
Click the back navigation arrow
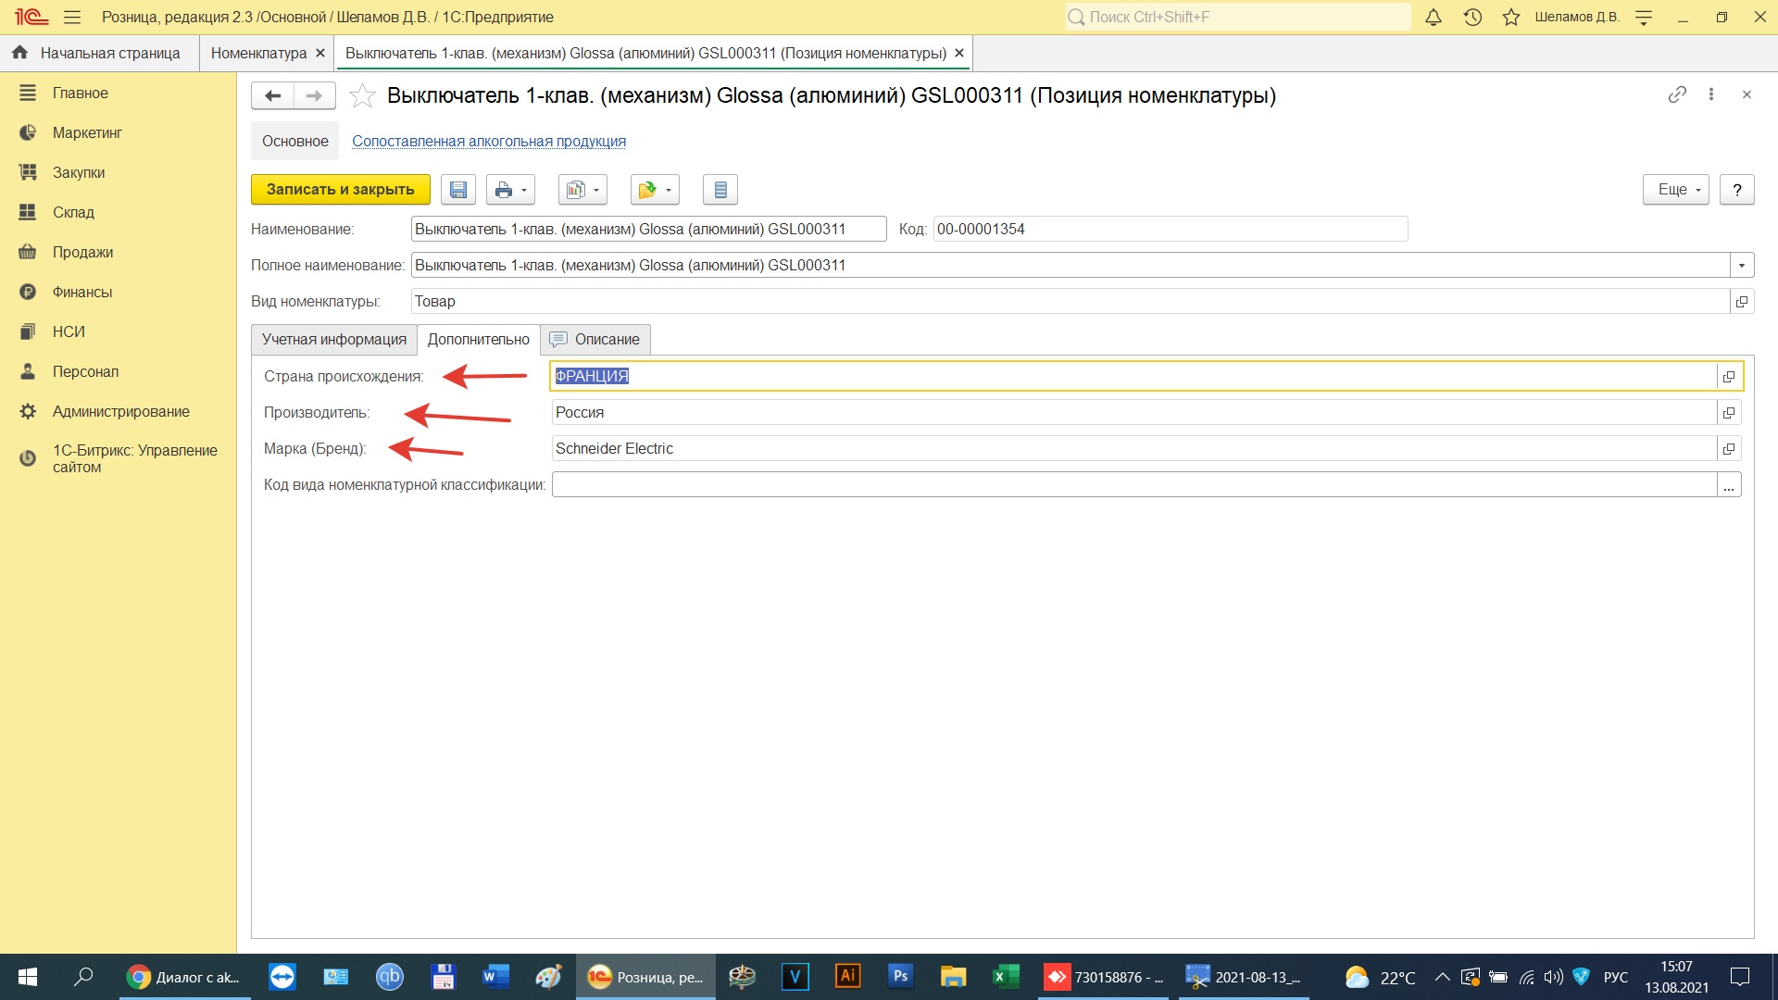272,95
